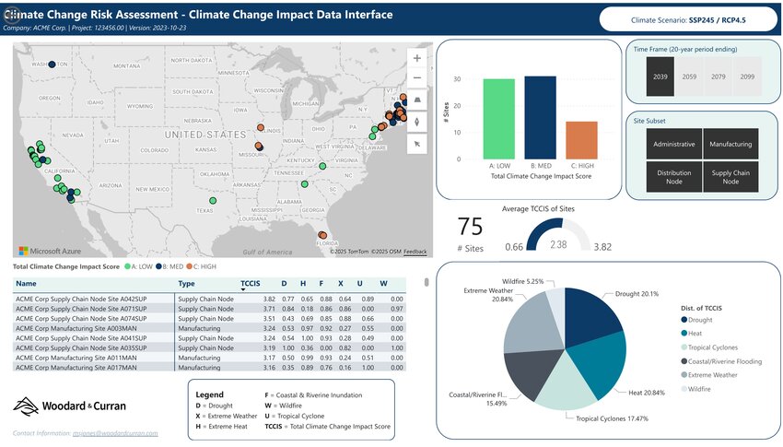Click the Drought entry in the pie legend
This screenshot has width=783, height=447.
696,320
